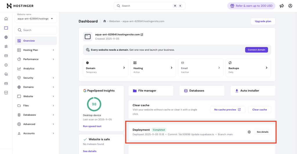Focus the sidebar Search input field
The height and width of the screenshot is (154, 297).
[x=38, y=30]
